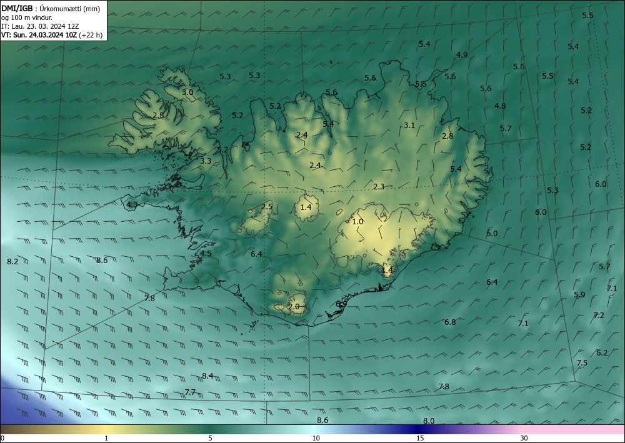Click the "DMI/IGB : Úrkomumætti (mm)" title text
The image size is (625, 443).
pos(51,9)
